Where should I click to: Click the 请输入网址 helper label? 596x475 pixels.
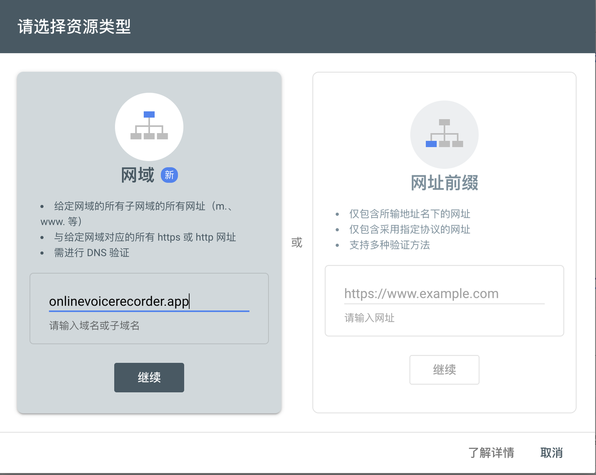pos(369,318)
